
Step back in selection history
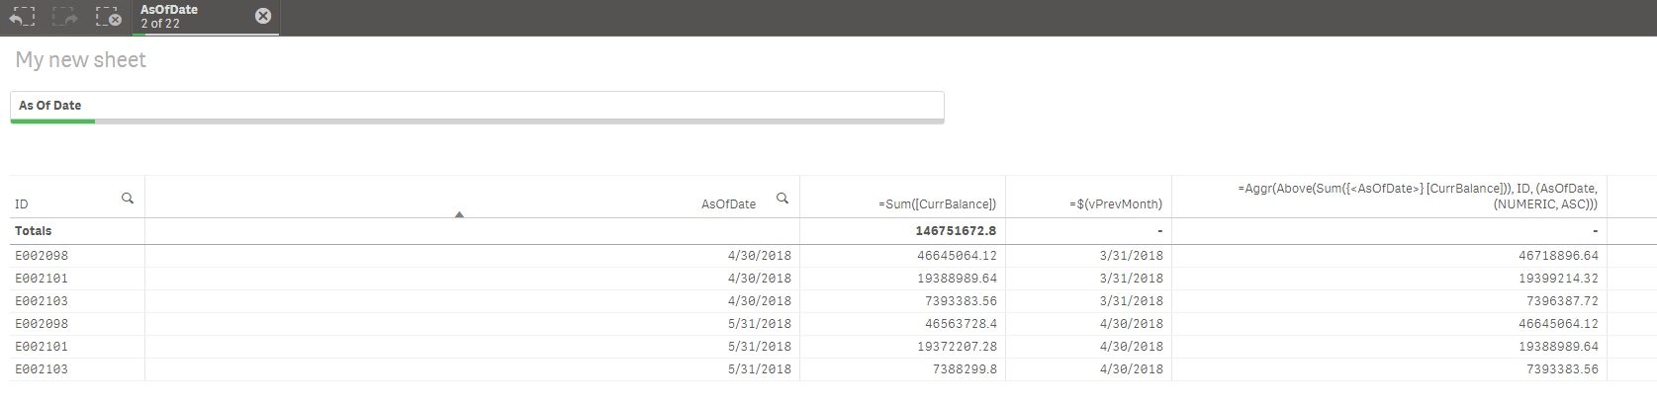(x=22, y=17)
